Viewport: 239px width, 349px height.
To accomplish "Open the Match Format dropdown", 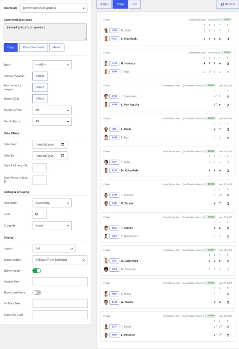I will (x=52, y=110).
